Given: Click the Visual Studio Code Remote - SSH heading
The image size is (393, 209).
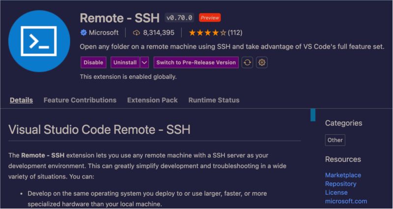Looking at the screenshot, I should click(99, 130).
